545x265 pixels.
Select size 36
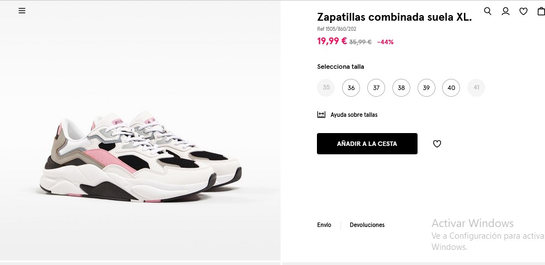pyautogui.click(x=351, y=88)
